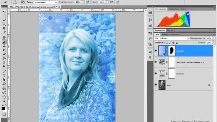The image size is (217, 122).
Task: Hide the Фон layer
Action: click(156, 85)
